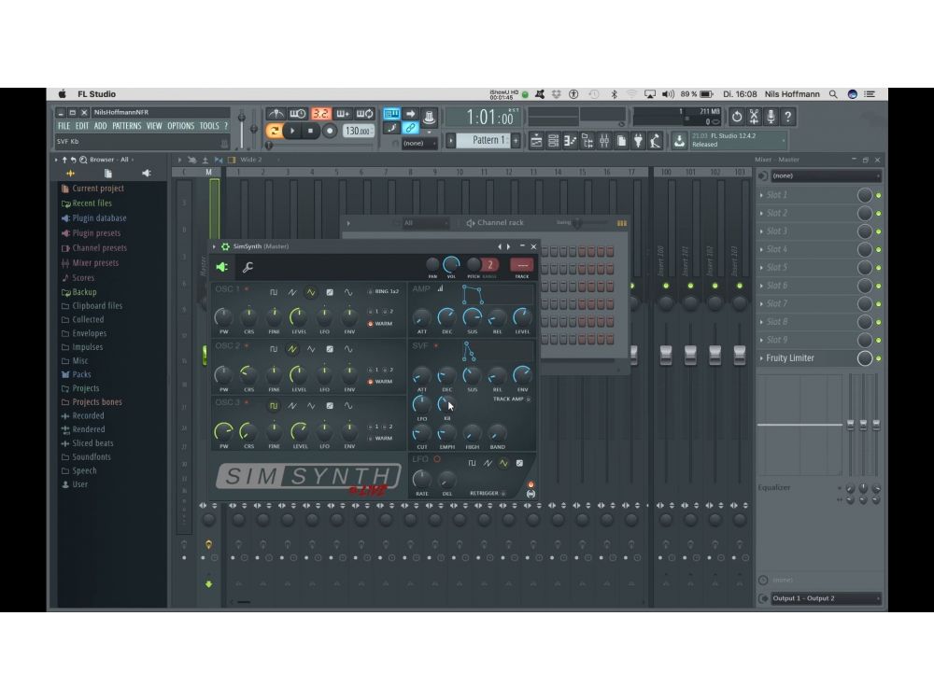The width and height of the screenshot is (934, 700).
Task: Select the noise waveform for OSC 2
Action: (x=329, y=349)
